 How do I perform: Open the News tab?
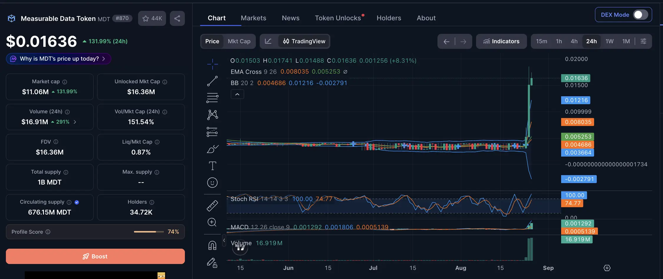click(291, 18)
